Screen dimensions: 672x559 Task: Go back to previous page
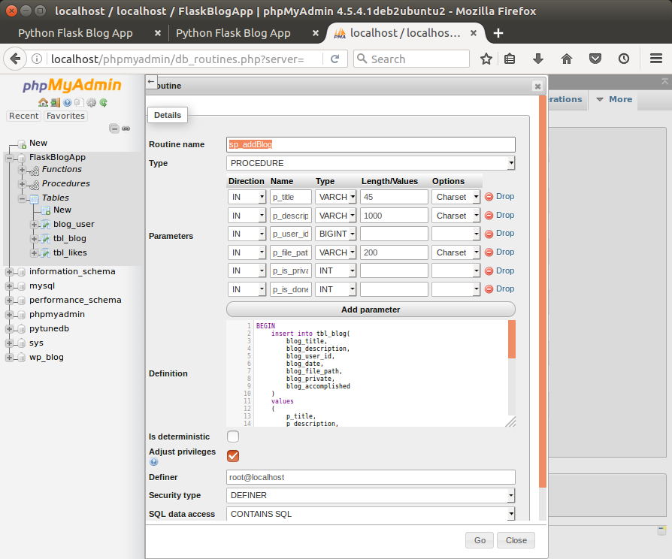(x=15, y=59)
